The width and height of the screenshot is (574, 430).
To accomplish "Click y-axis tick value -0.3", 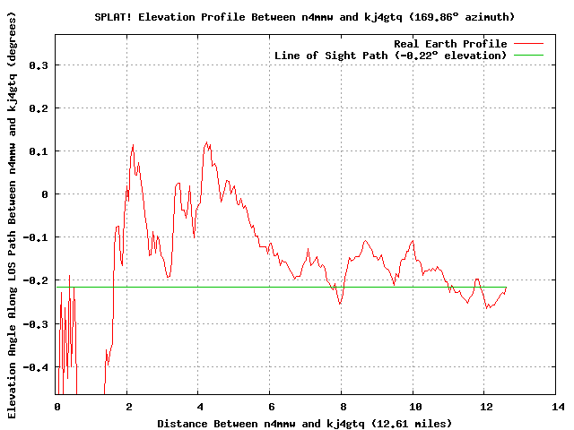I will click(x=36, y=324).
